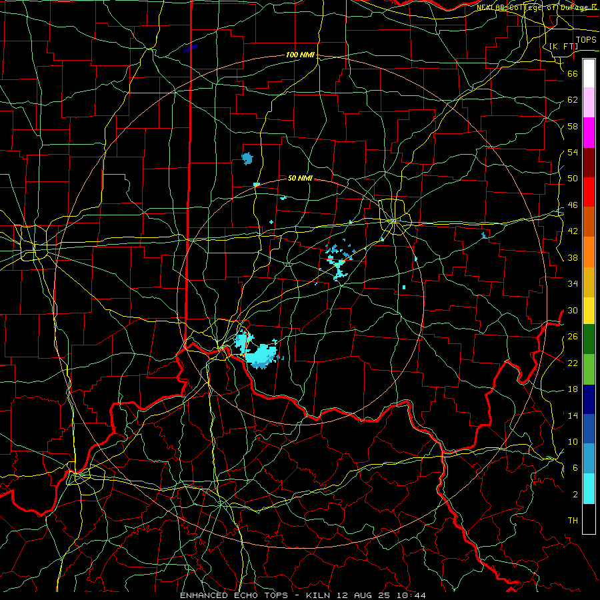Viewport: 600px width, 600px height.
Task: Click the cyan swatch near scale bottom
Action: point(589,489)
